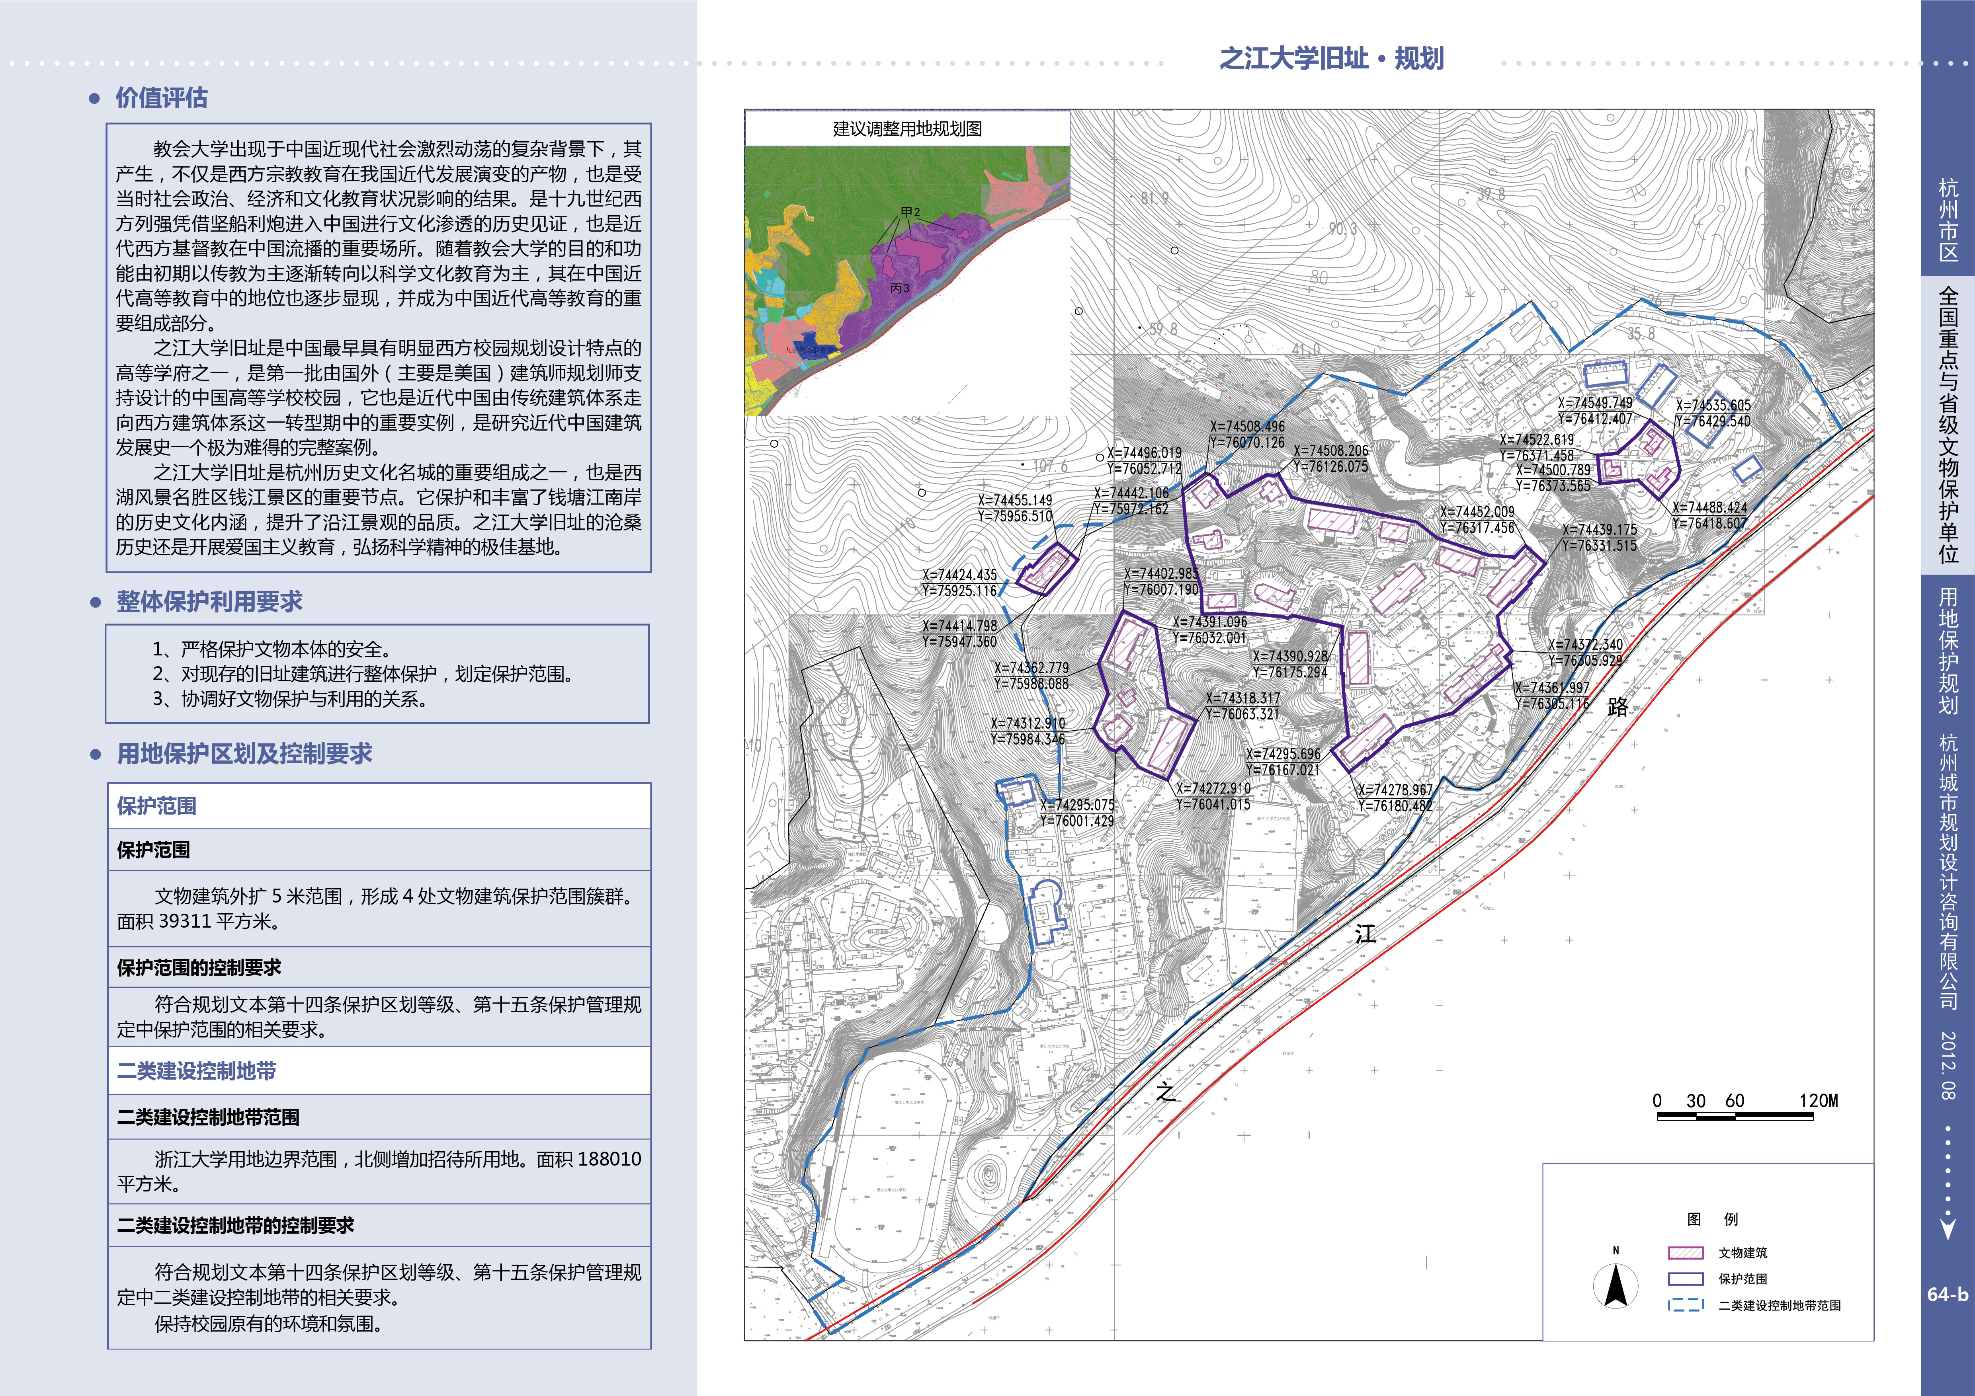Image resolution: width=1975 pixels, height=1396 pixels.
Task: Click the bullet before 价值评估 heading
Action: pos(96,99)
